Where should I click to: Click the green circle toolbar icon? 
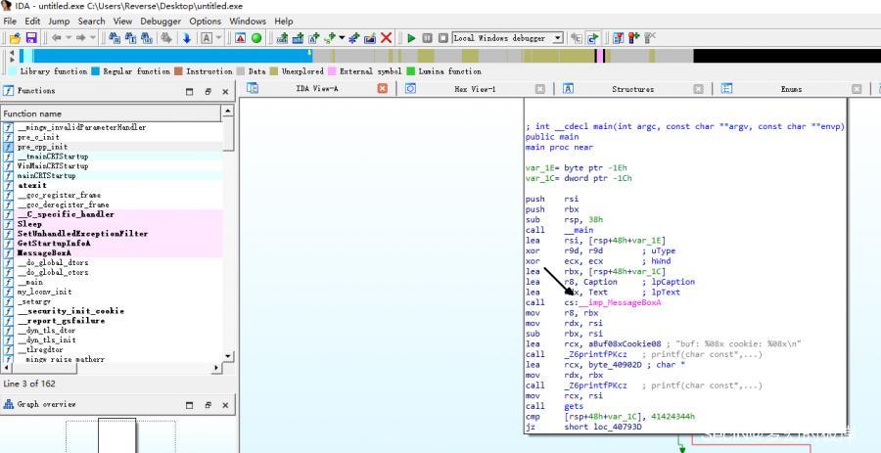click(x=256, y=38)
